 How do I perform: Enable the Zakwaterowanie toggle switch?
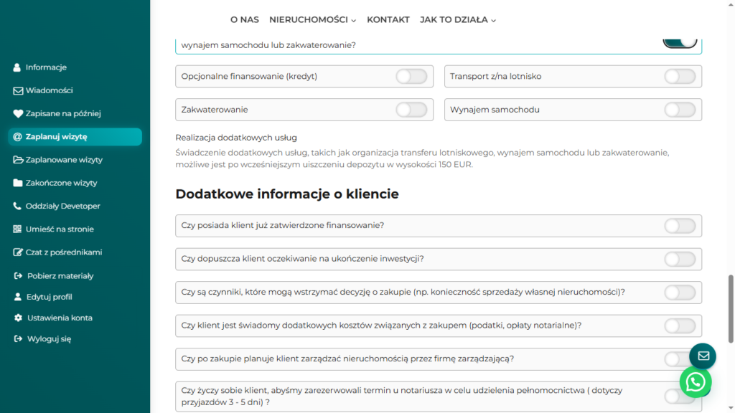[x=411, y=110]
